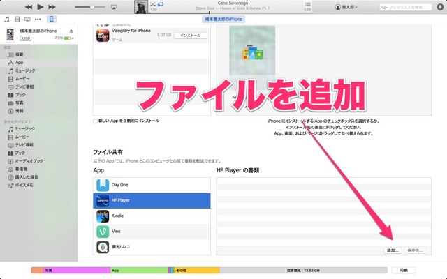Click the 追加... button
This screenshot has height=279, width=447.
tap(393, 250)
